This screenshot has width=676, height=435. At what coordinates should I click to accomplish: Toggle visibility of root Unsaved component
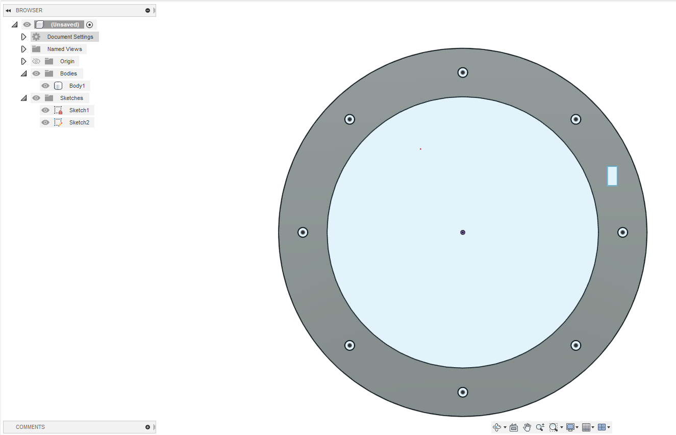pyautogui.click(x=27, y=24)
